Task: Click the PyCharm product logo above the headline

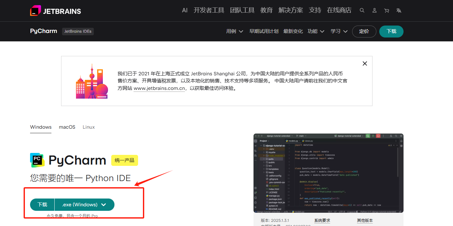Action: (x=37, y=160)
